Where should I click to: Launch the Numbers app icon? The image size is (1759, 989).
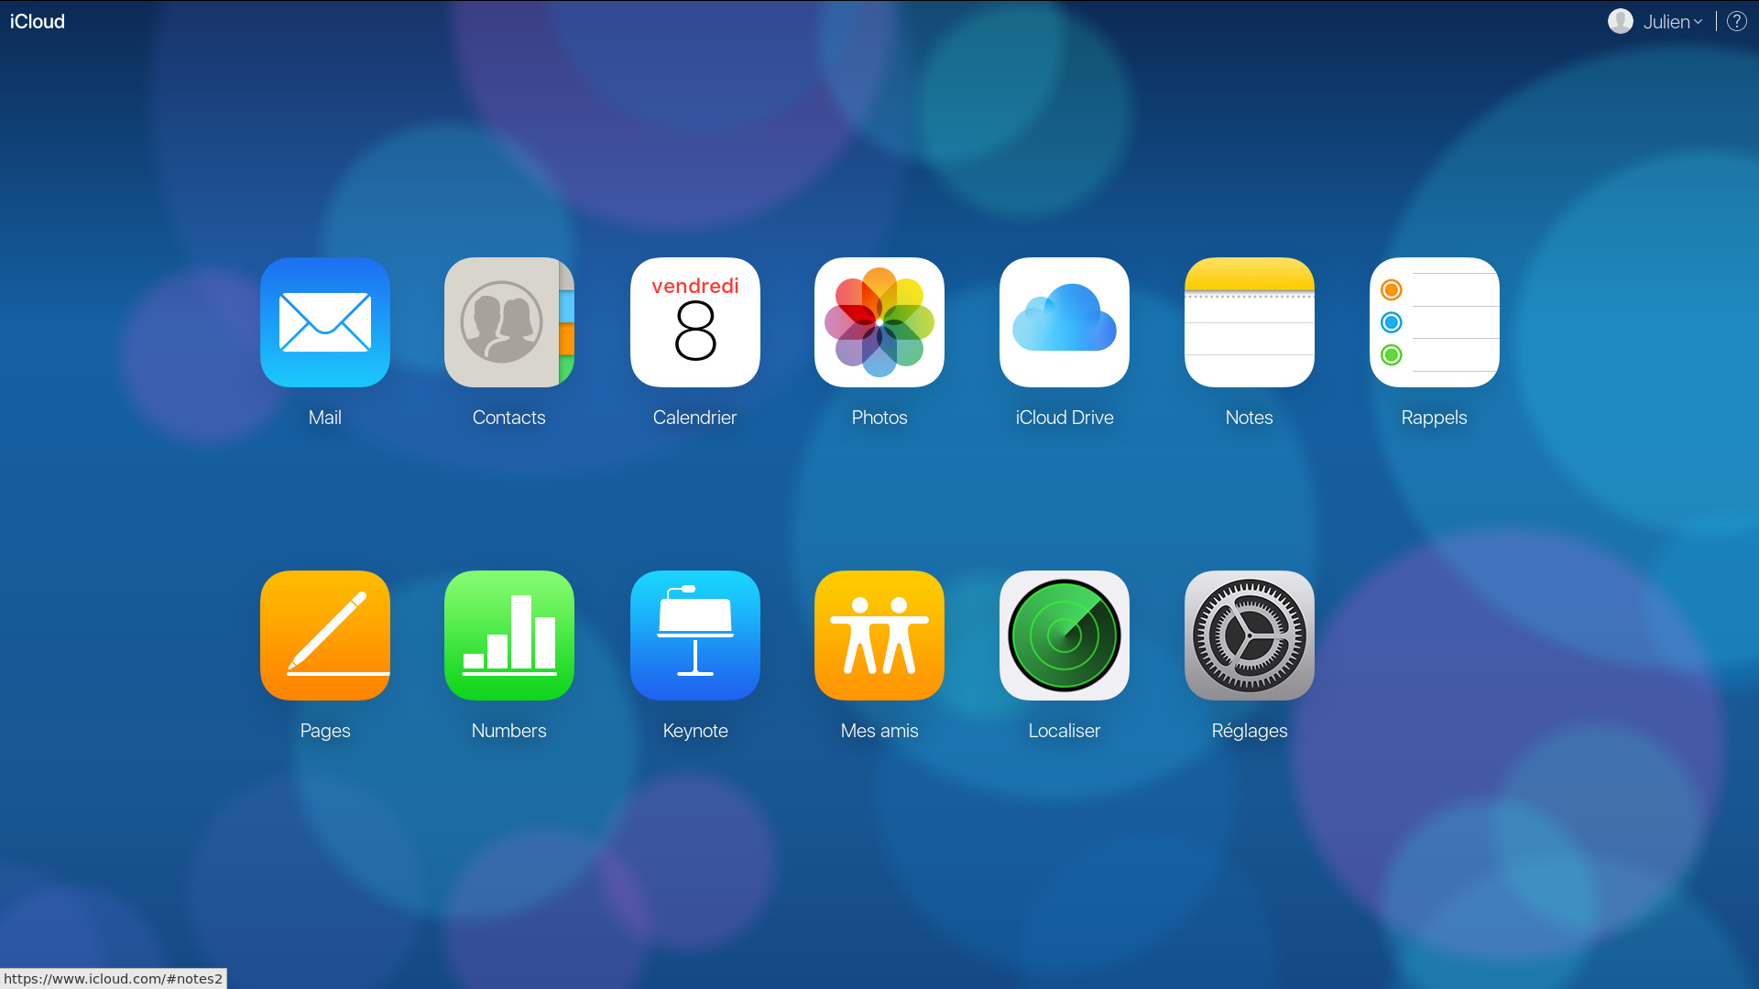509,636
